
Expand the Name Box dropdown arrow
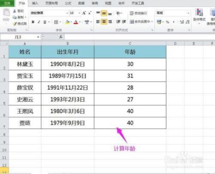tap(38, 37)
